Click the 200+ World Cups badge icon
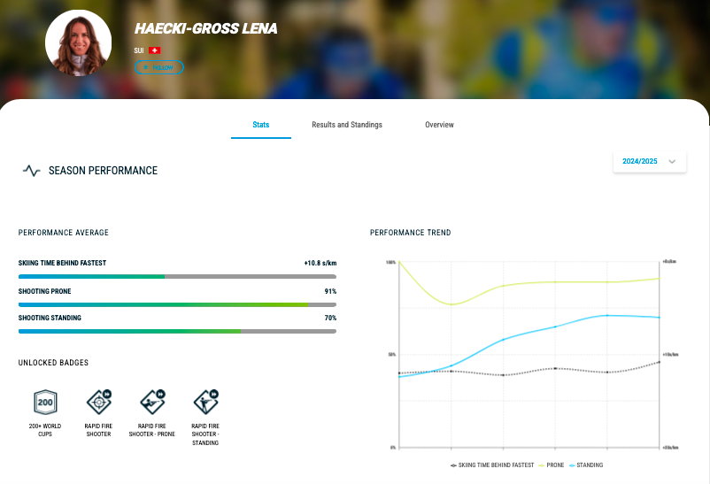Screen dimensions: 710x484 45,403
